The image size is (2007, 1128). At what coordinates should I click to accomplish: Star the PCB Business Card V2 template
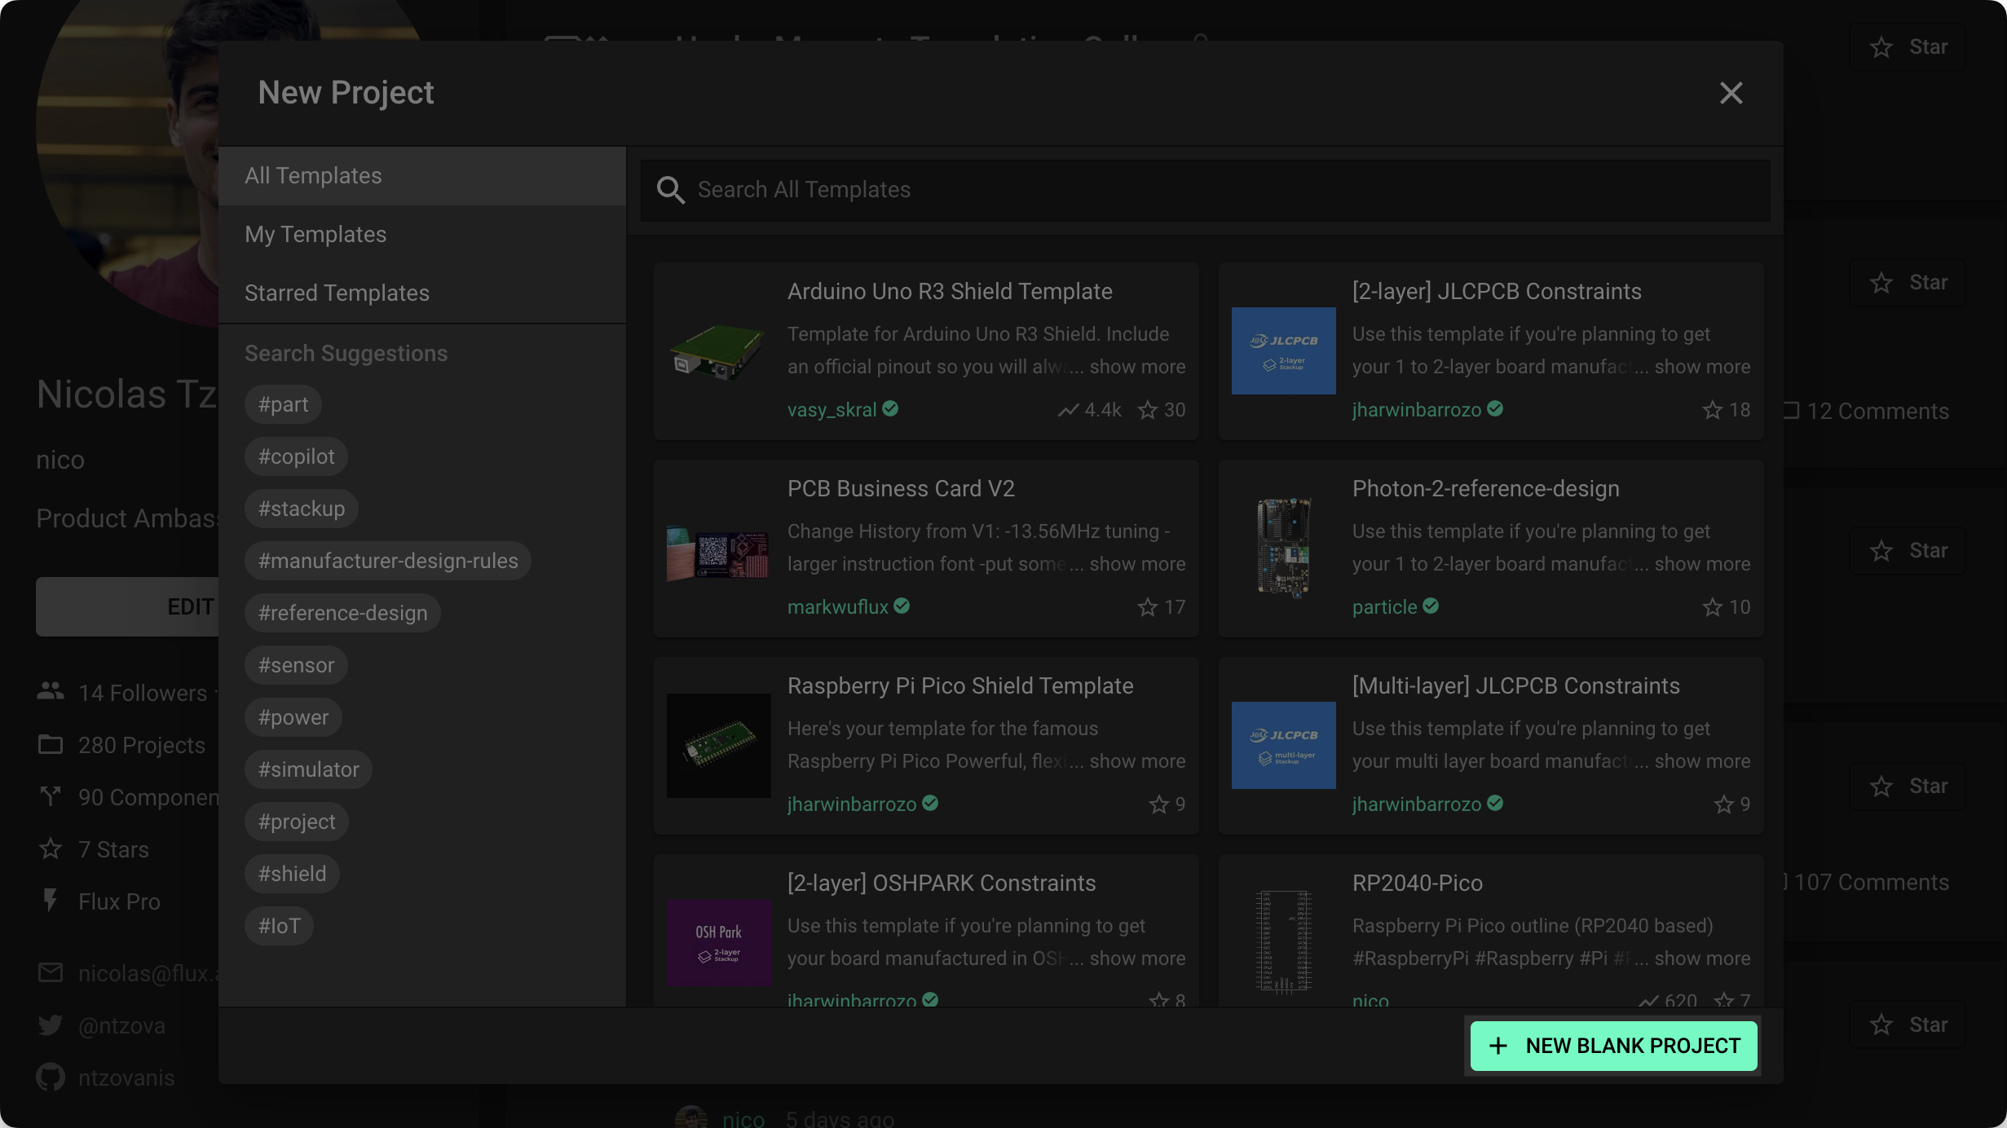[1147, 607]
